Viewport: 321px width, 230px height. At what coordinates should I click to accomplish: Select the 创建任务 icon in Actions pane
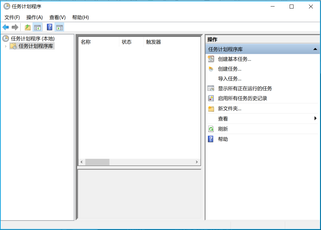point(211,69)
